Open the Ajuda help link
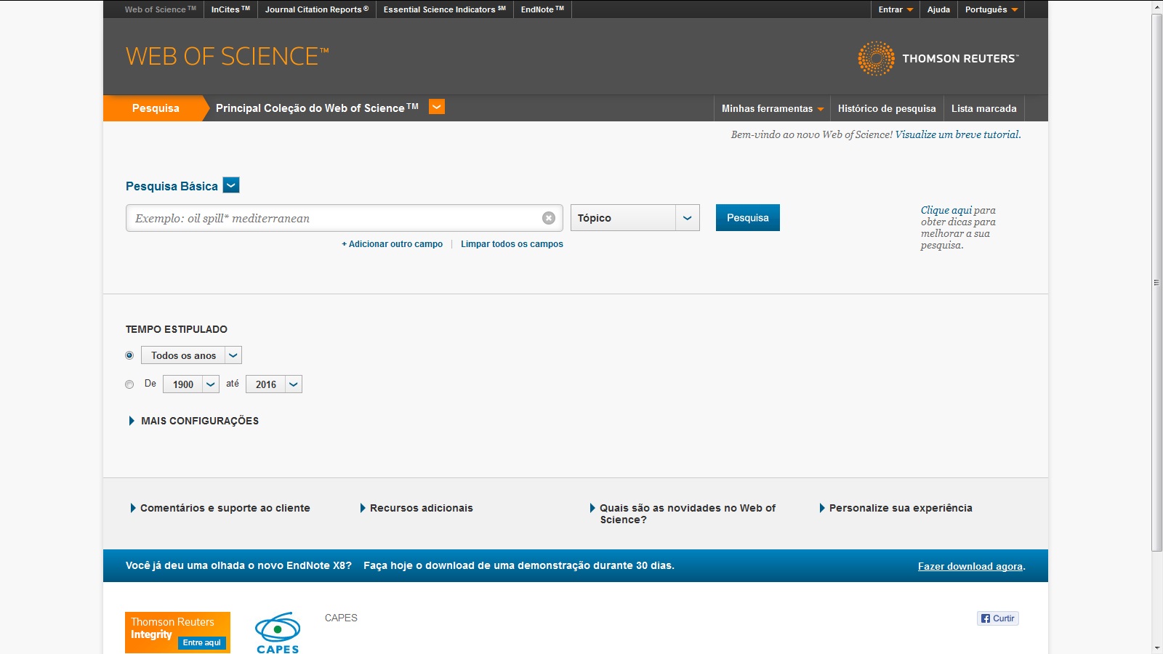 938,9
